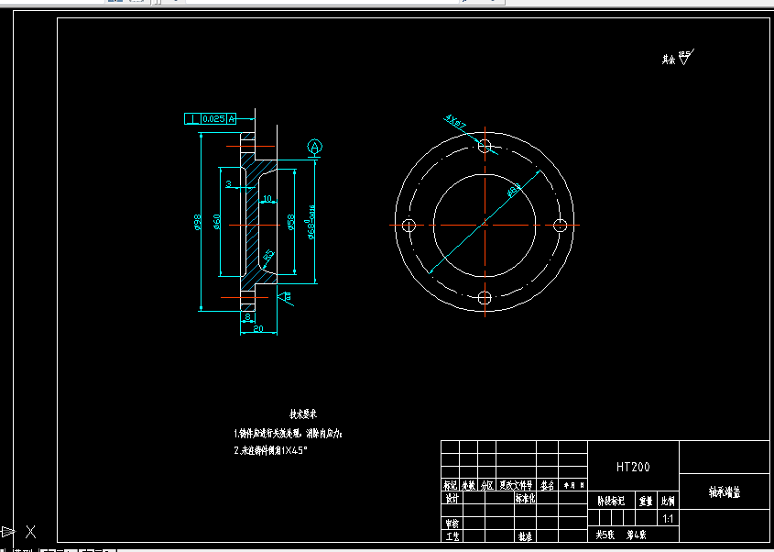Click the dimension value 20
Screen dimensions: 774x552
(258, 328)
